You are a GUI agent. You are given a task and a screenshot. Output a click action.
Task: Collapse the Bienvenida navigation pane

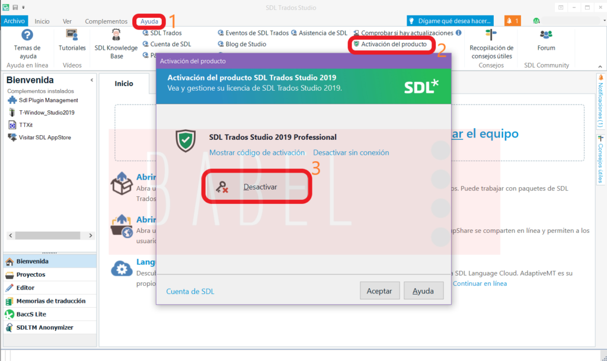click(x=92, y=80)
